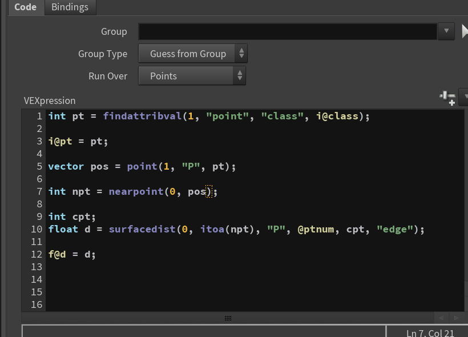468x337 pixels.
Task: Click 'f@d' in line 12
Action: (x=57, y=254)
